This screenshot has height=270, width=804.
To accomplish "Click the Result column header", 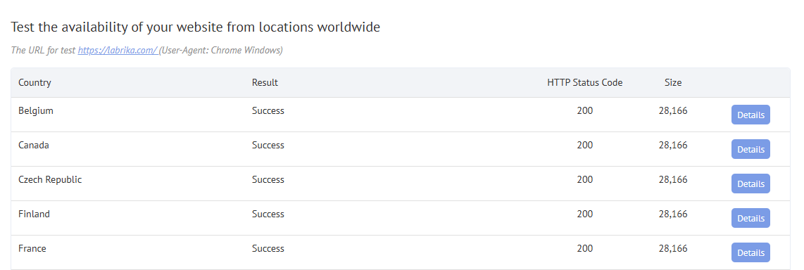I will tap(265, 82).
